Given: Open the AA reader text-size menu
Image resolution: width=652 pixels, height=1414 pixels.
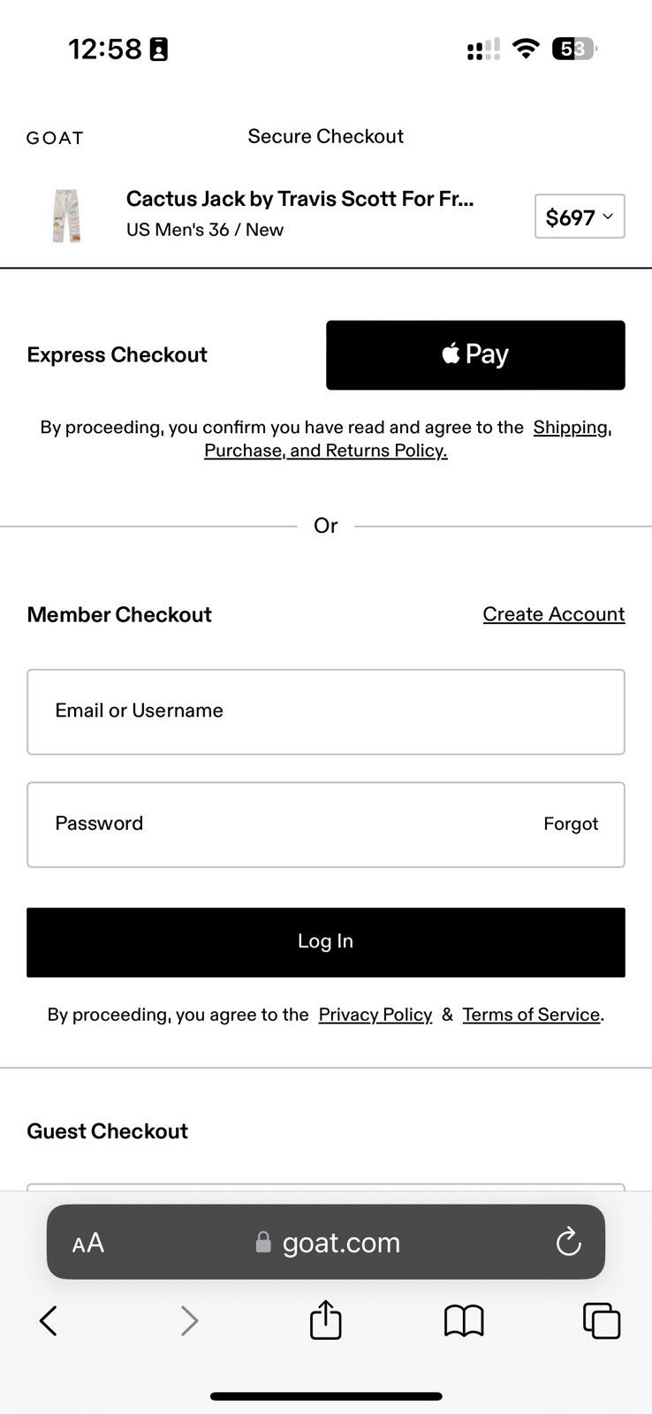Looking at the screenshot, I should pos(88,1243).
